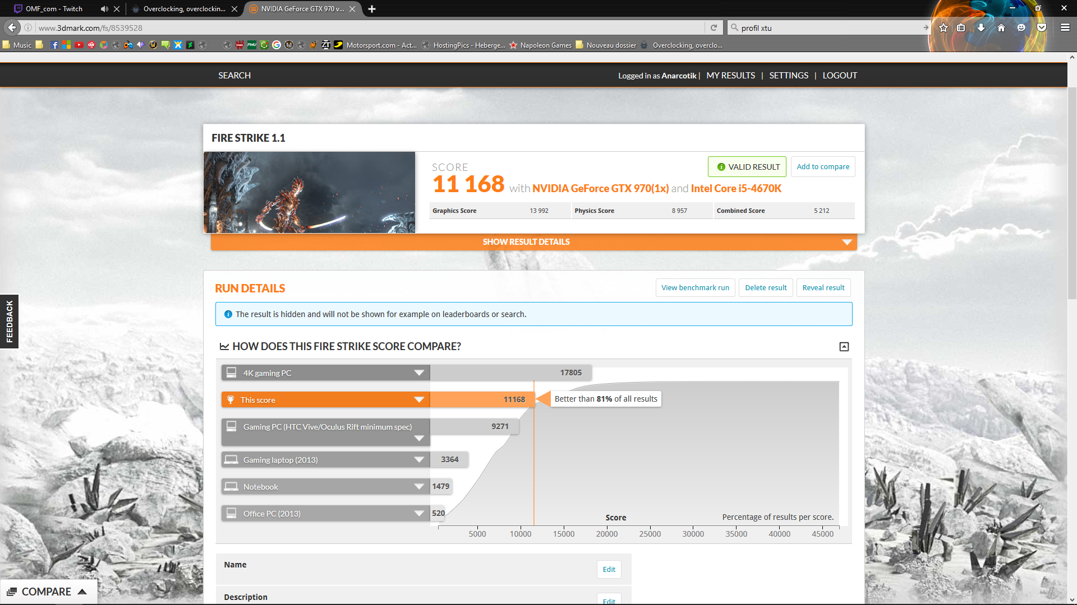Click Add to compare
The image size is (1077, 605).
pyautogui.click(x=823, y=167)
